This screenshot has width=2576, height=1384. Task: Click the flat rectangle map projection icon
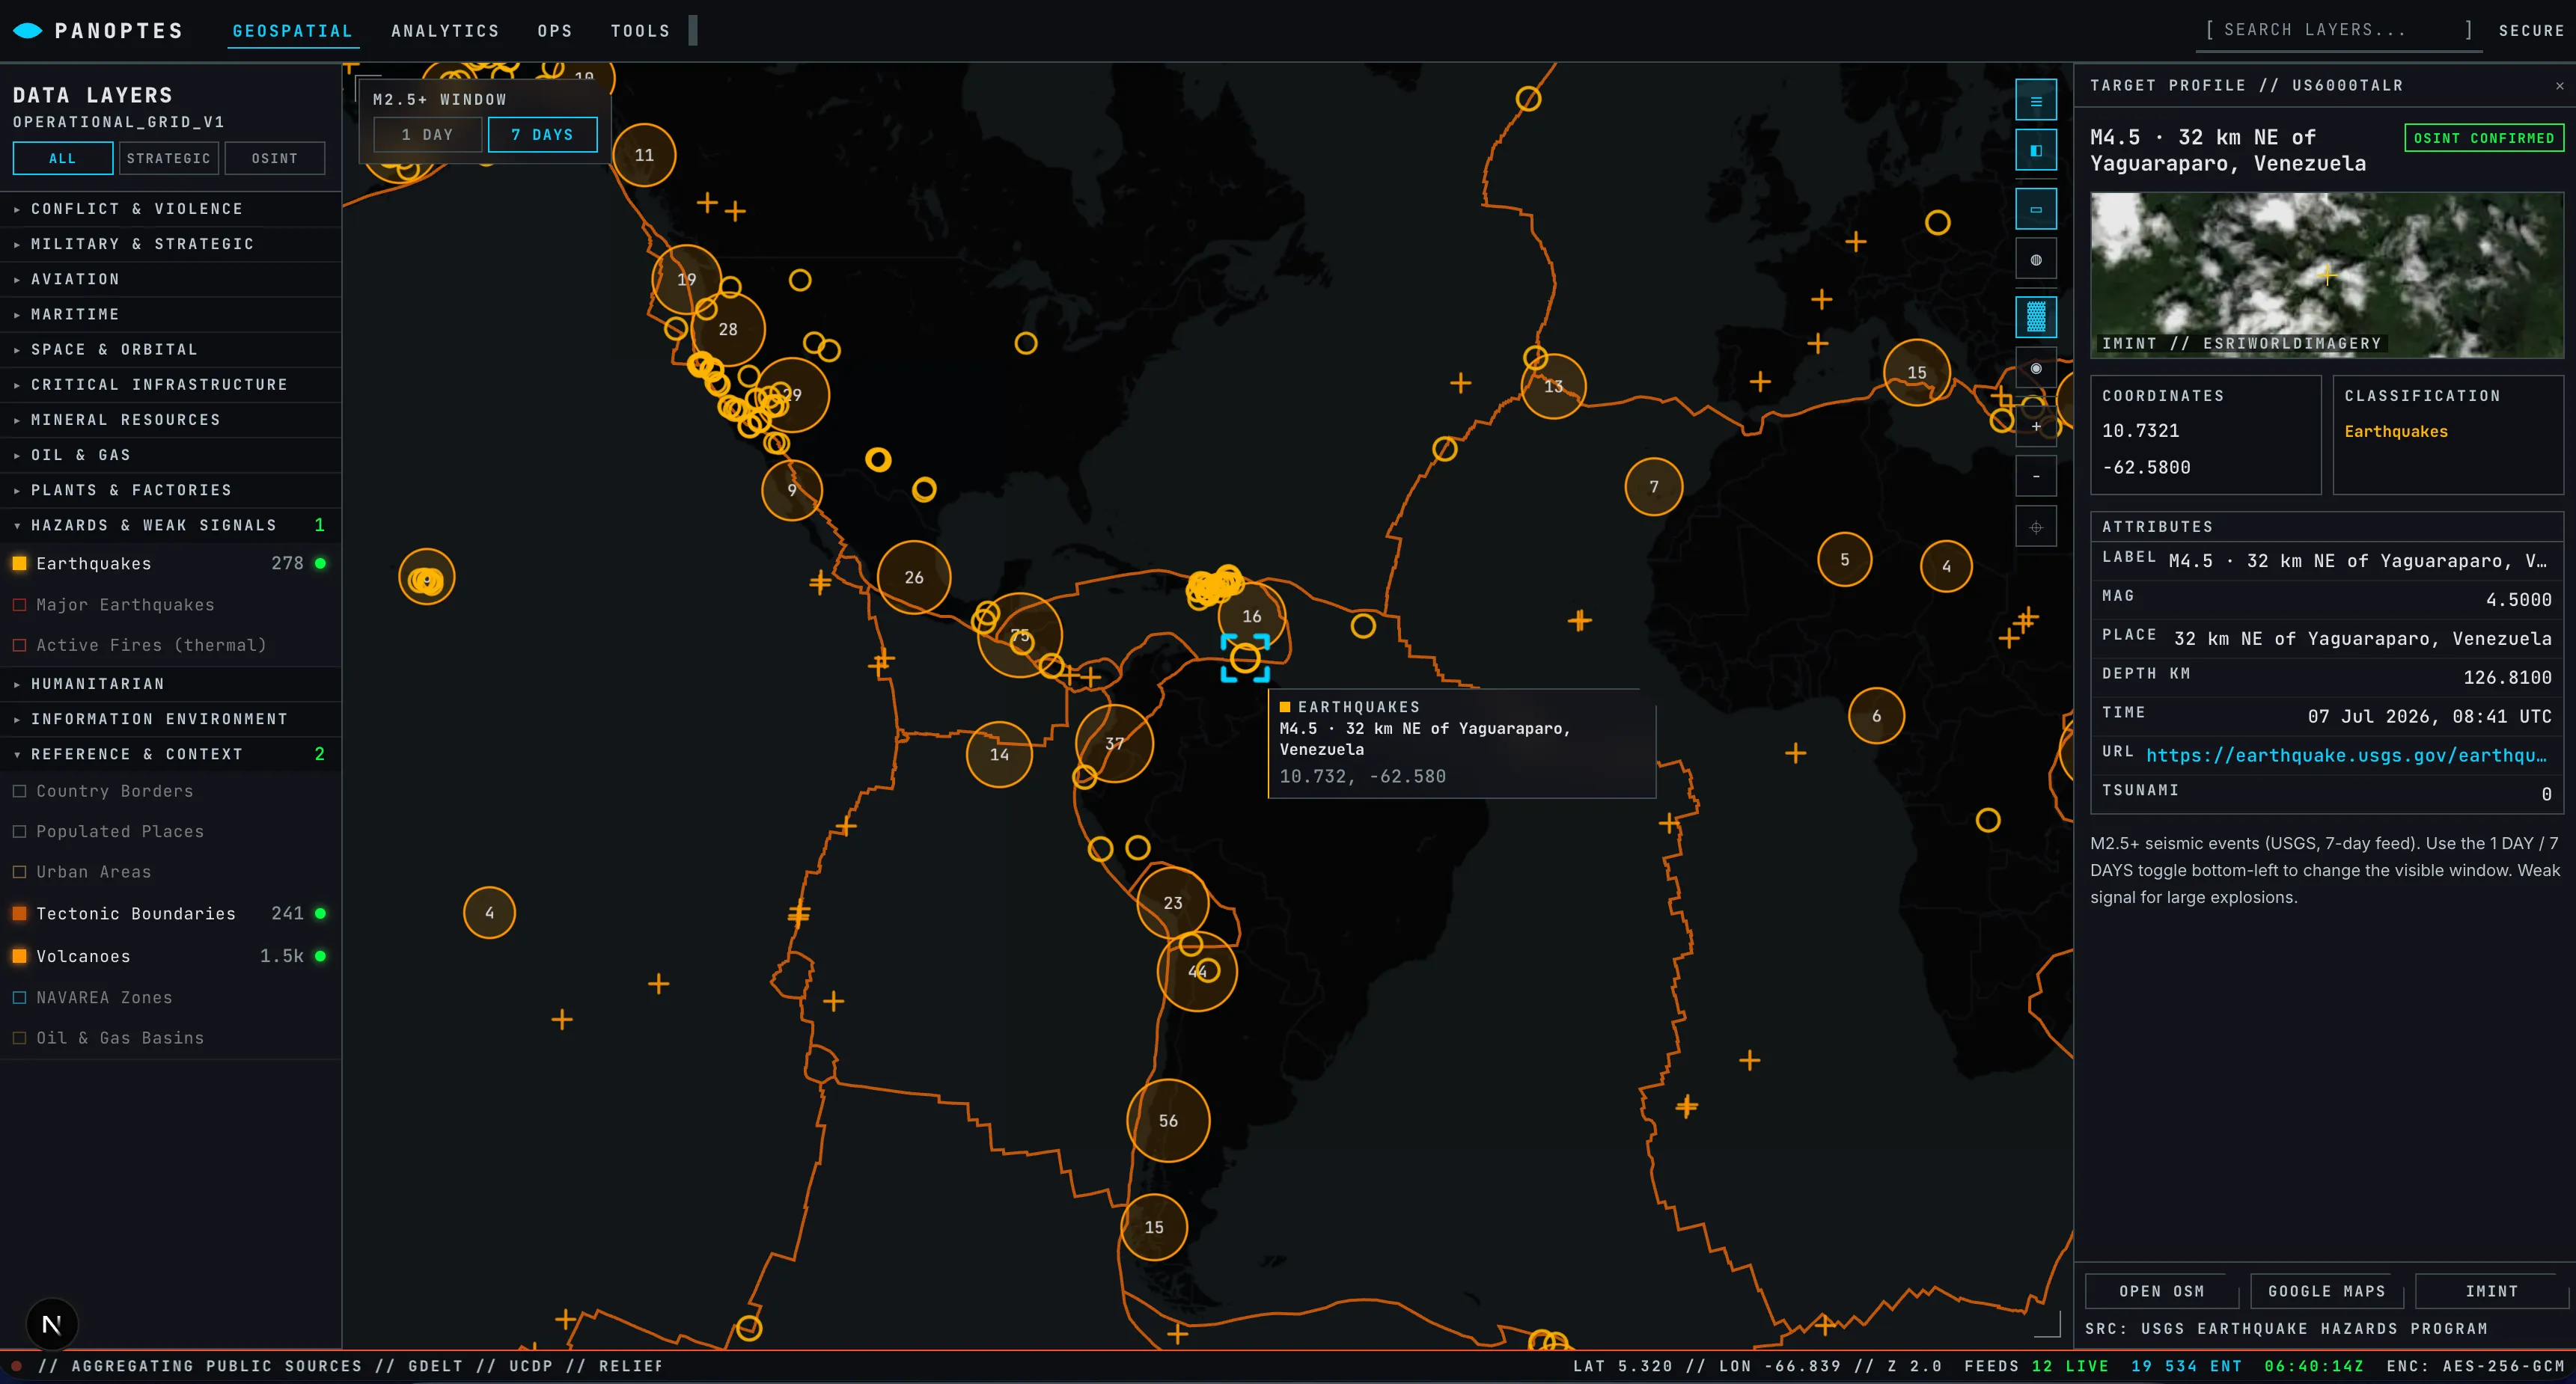coord(2035,209)
